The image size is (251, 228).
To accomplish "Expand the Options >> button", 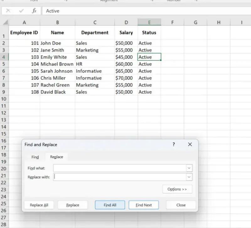I will (x=177, y=189).
